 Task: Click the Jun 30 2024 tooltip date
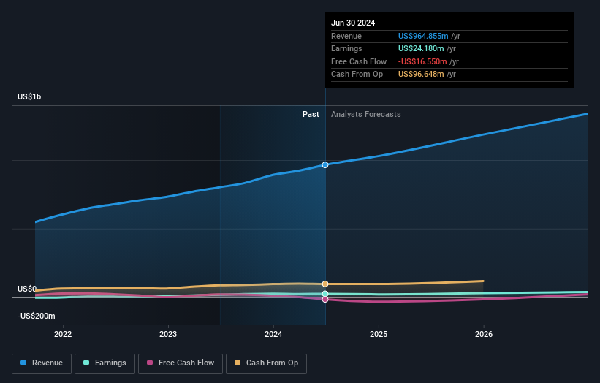353,23
